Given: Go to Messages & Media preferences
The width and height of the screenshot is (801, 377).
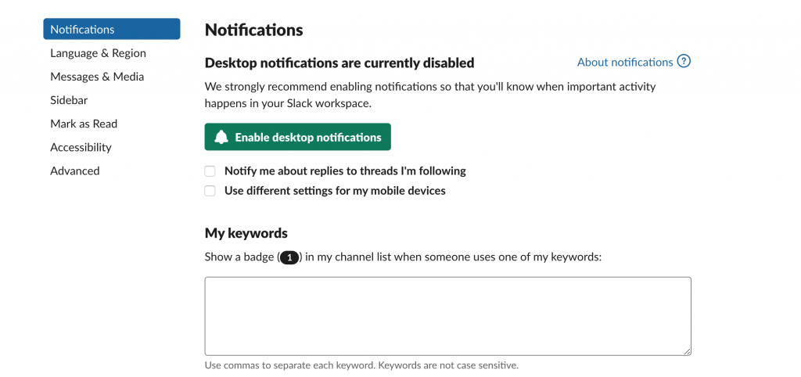Looking at the screenshot, I should point(97,77).
